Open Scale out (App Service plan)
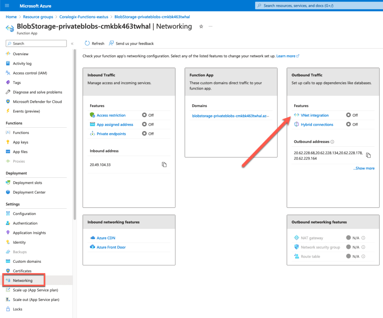Image resolution: width=383 pixels, height=318 pixels. coord(36,299)
